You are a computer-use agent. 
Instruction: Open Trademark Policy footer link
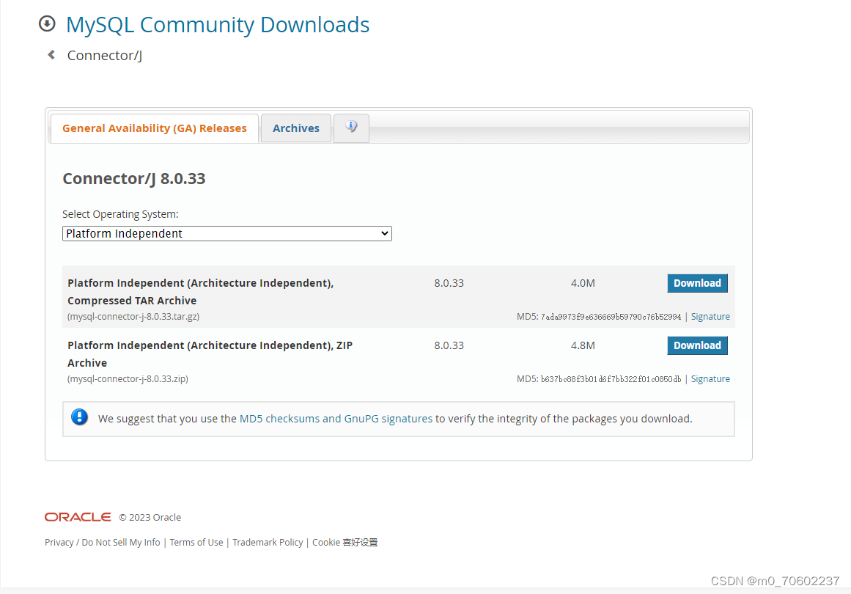(268, 542)
